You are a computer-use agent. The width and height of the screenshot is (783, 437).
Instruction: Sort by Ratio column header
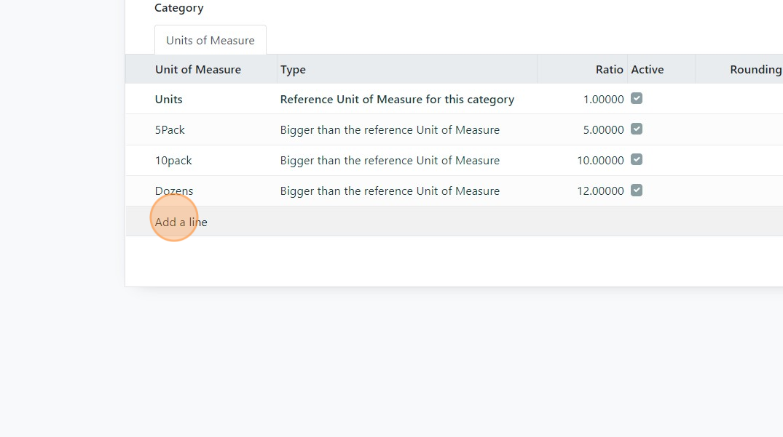[609, 70]
